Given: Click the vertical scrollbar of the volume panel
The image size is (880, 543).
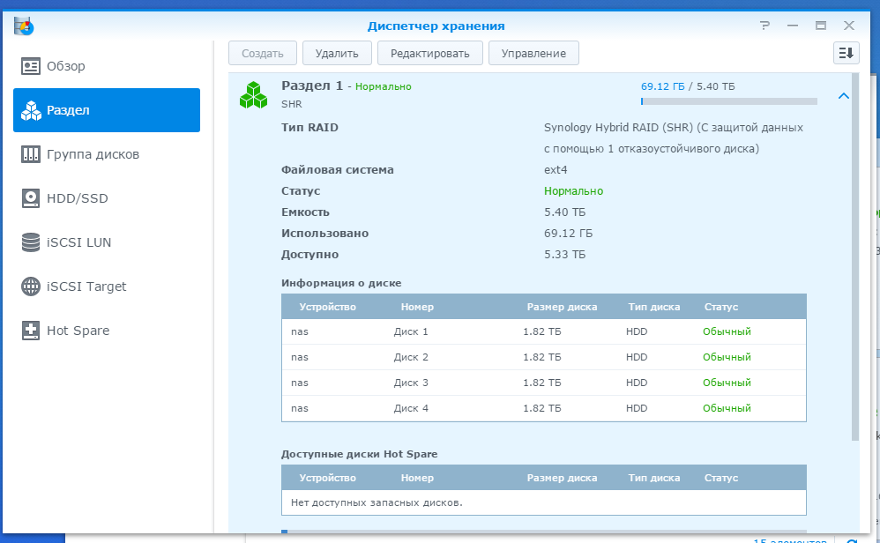Looking at the screenshot, I should pyautogui.click(x=855, y=257).
